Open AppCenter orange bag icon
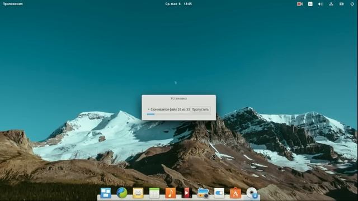Screen dimensions: 358x201 (x=235, y=193)
